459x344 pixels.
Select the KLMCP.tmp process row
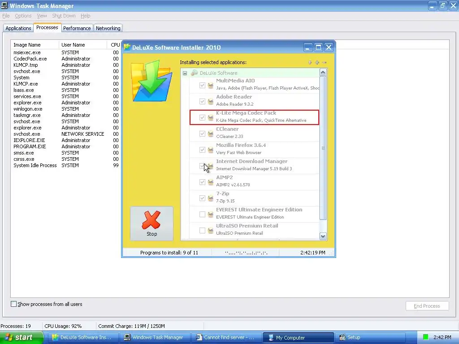(x=66, y=65)
